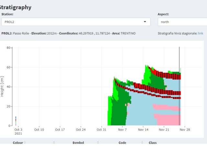Image resolution: width=207 pixels, height=146 pixels.
Task: Click the vertical time marker line in chart
Action: 179,86
